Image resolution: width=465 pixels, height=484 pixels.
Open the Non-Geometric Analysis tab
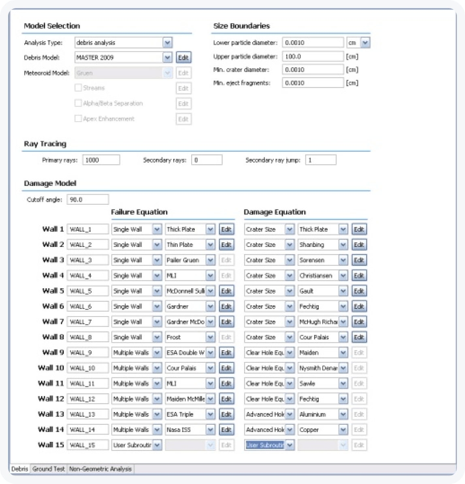[x=100, y=469]
